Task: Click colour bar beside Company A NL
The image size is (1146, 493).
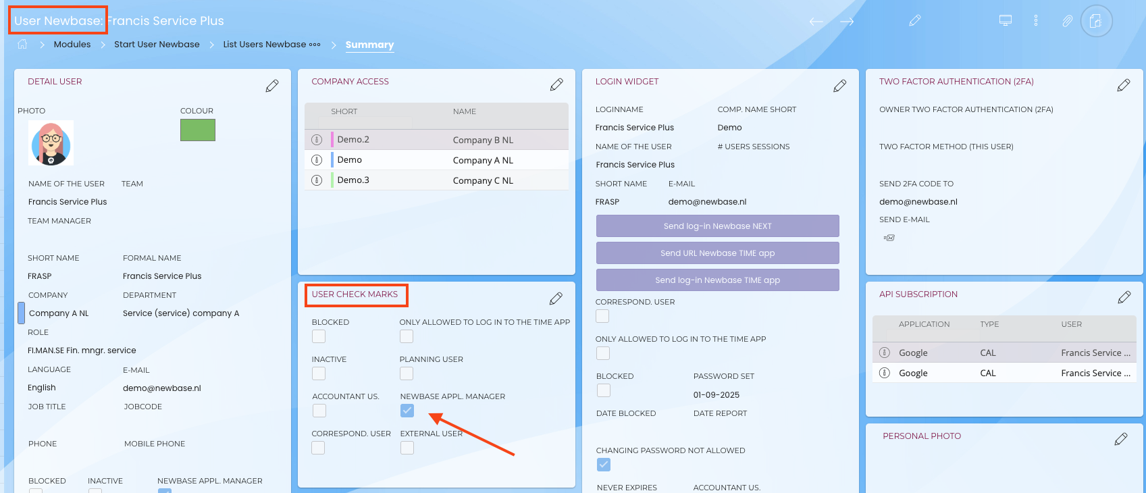Action: 21,313
